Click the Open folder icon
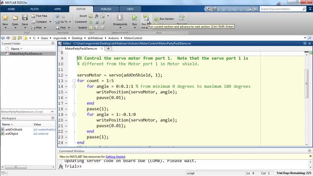This screenshot has height=176, width=313. [15, 18]
